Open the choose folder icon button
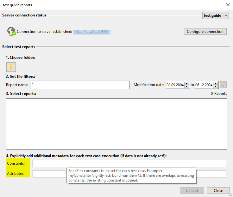 11,67
